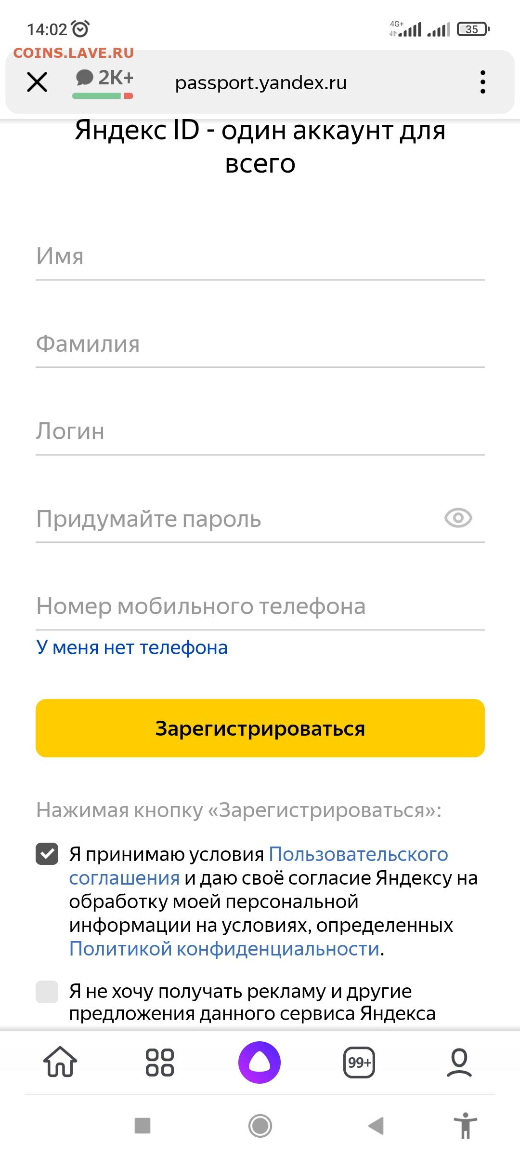This screenshot has width=520, height=1157.
Task: Open the Политикой конфиденциальности link
Action: [x=224, y=948]
